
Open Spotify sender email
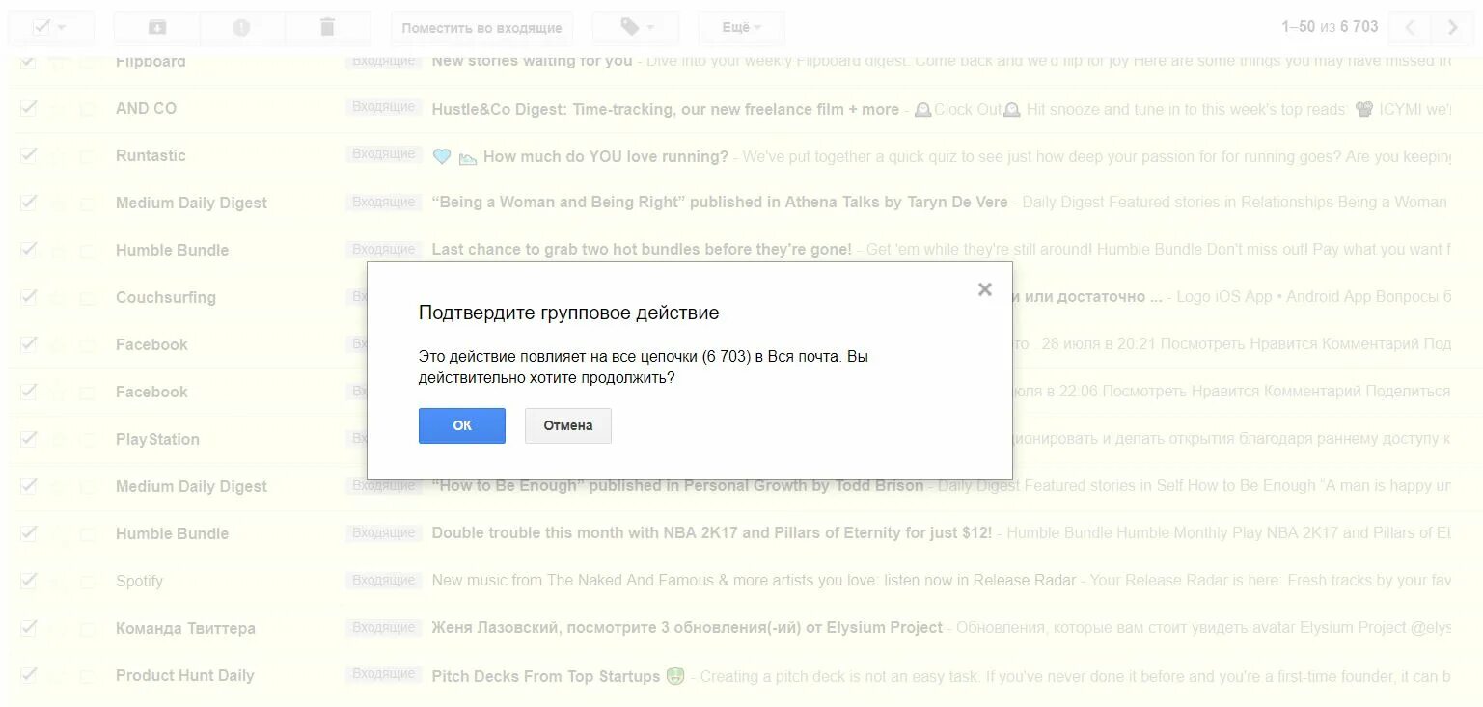(x=139, y=581)
